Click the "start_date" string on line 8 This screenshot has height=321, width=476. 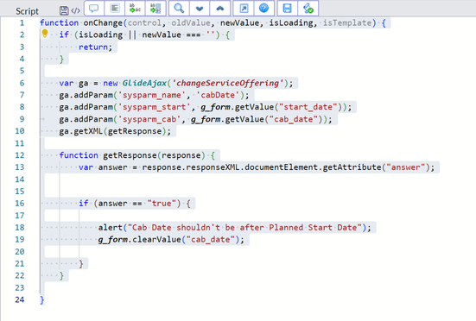308,107
